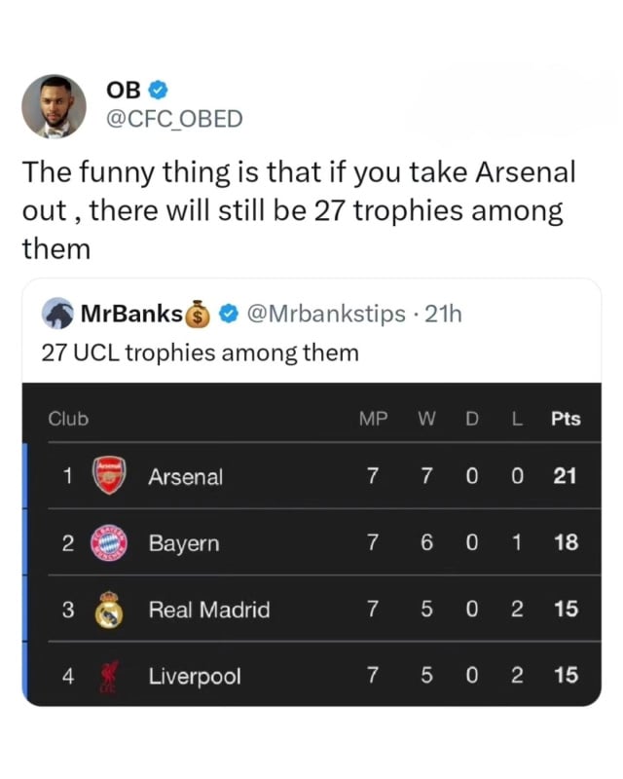Click the MrBanks display name
Screen dimensions: 623x779
click(x=131, y=314)
